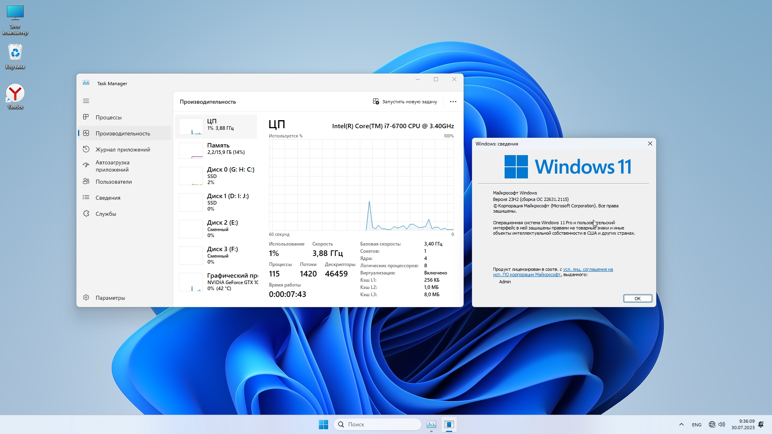Screen dimensions: 772x434
Task: Open the Services gear icon
Action: point(86,213)
